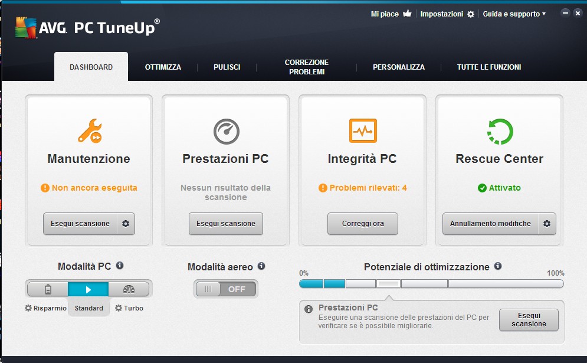Expand Guida e supporto dropdown
587x363 pixels.
(x=514, y=14)
